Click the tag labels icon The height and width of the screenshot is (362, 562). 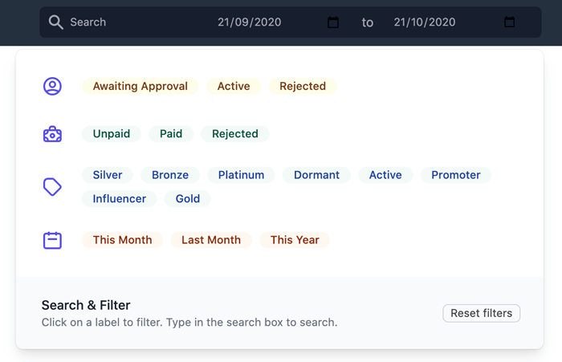click(x=52, y=187)
